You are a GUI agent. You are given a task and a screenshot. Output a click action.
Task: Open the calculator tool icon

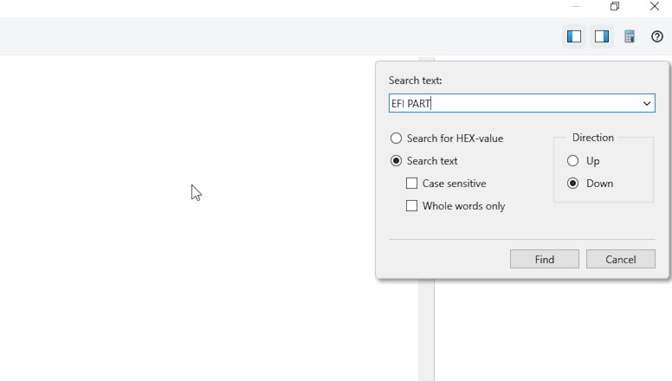630,36
